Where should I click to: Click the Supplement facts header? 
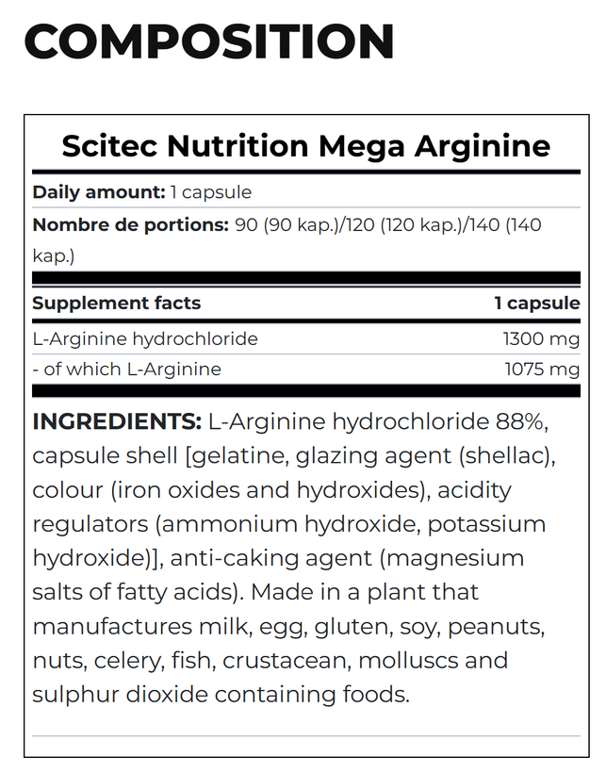pos(117,303)
